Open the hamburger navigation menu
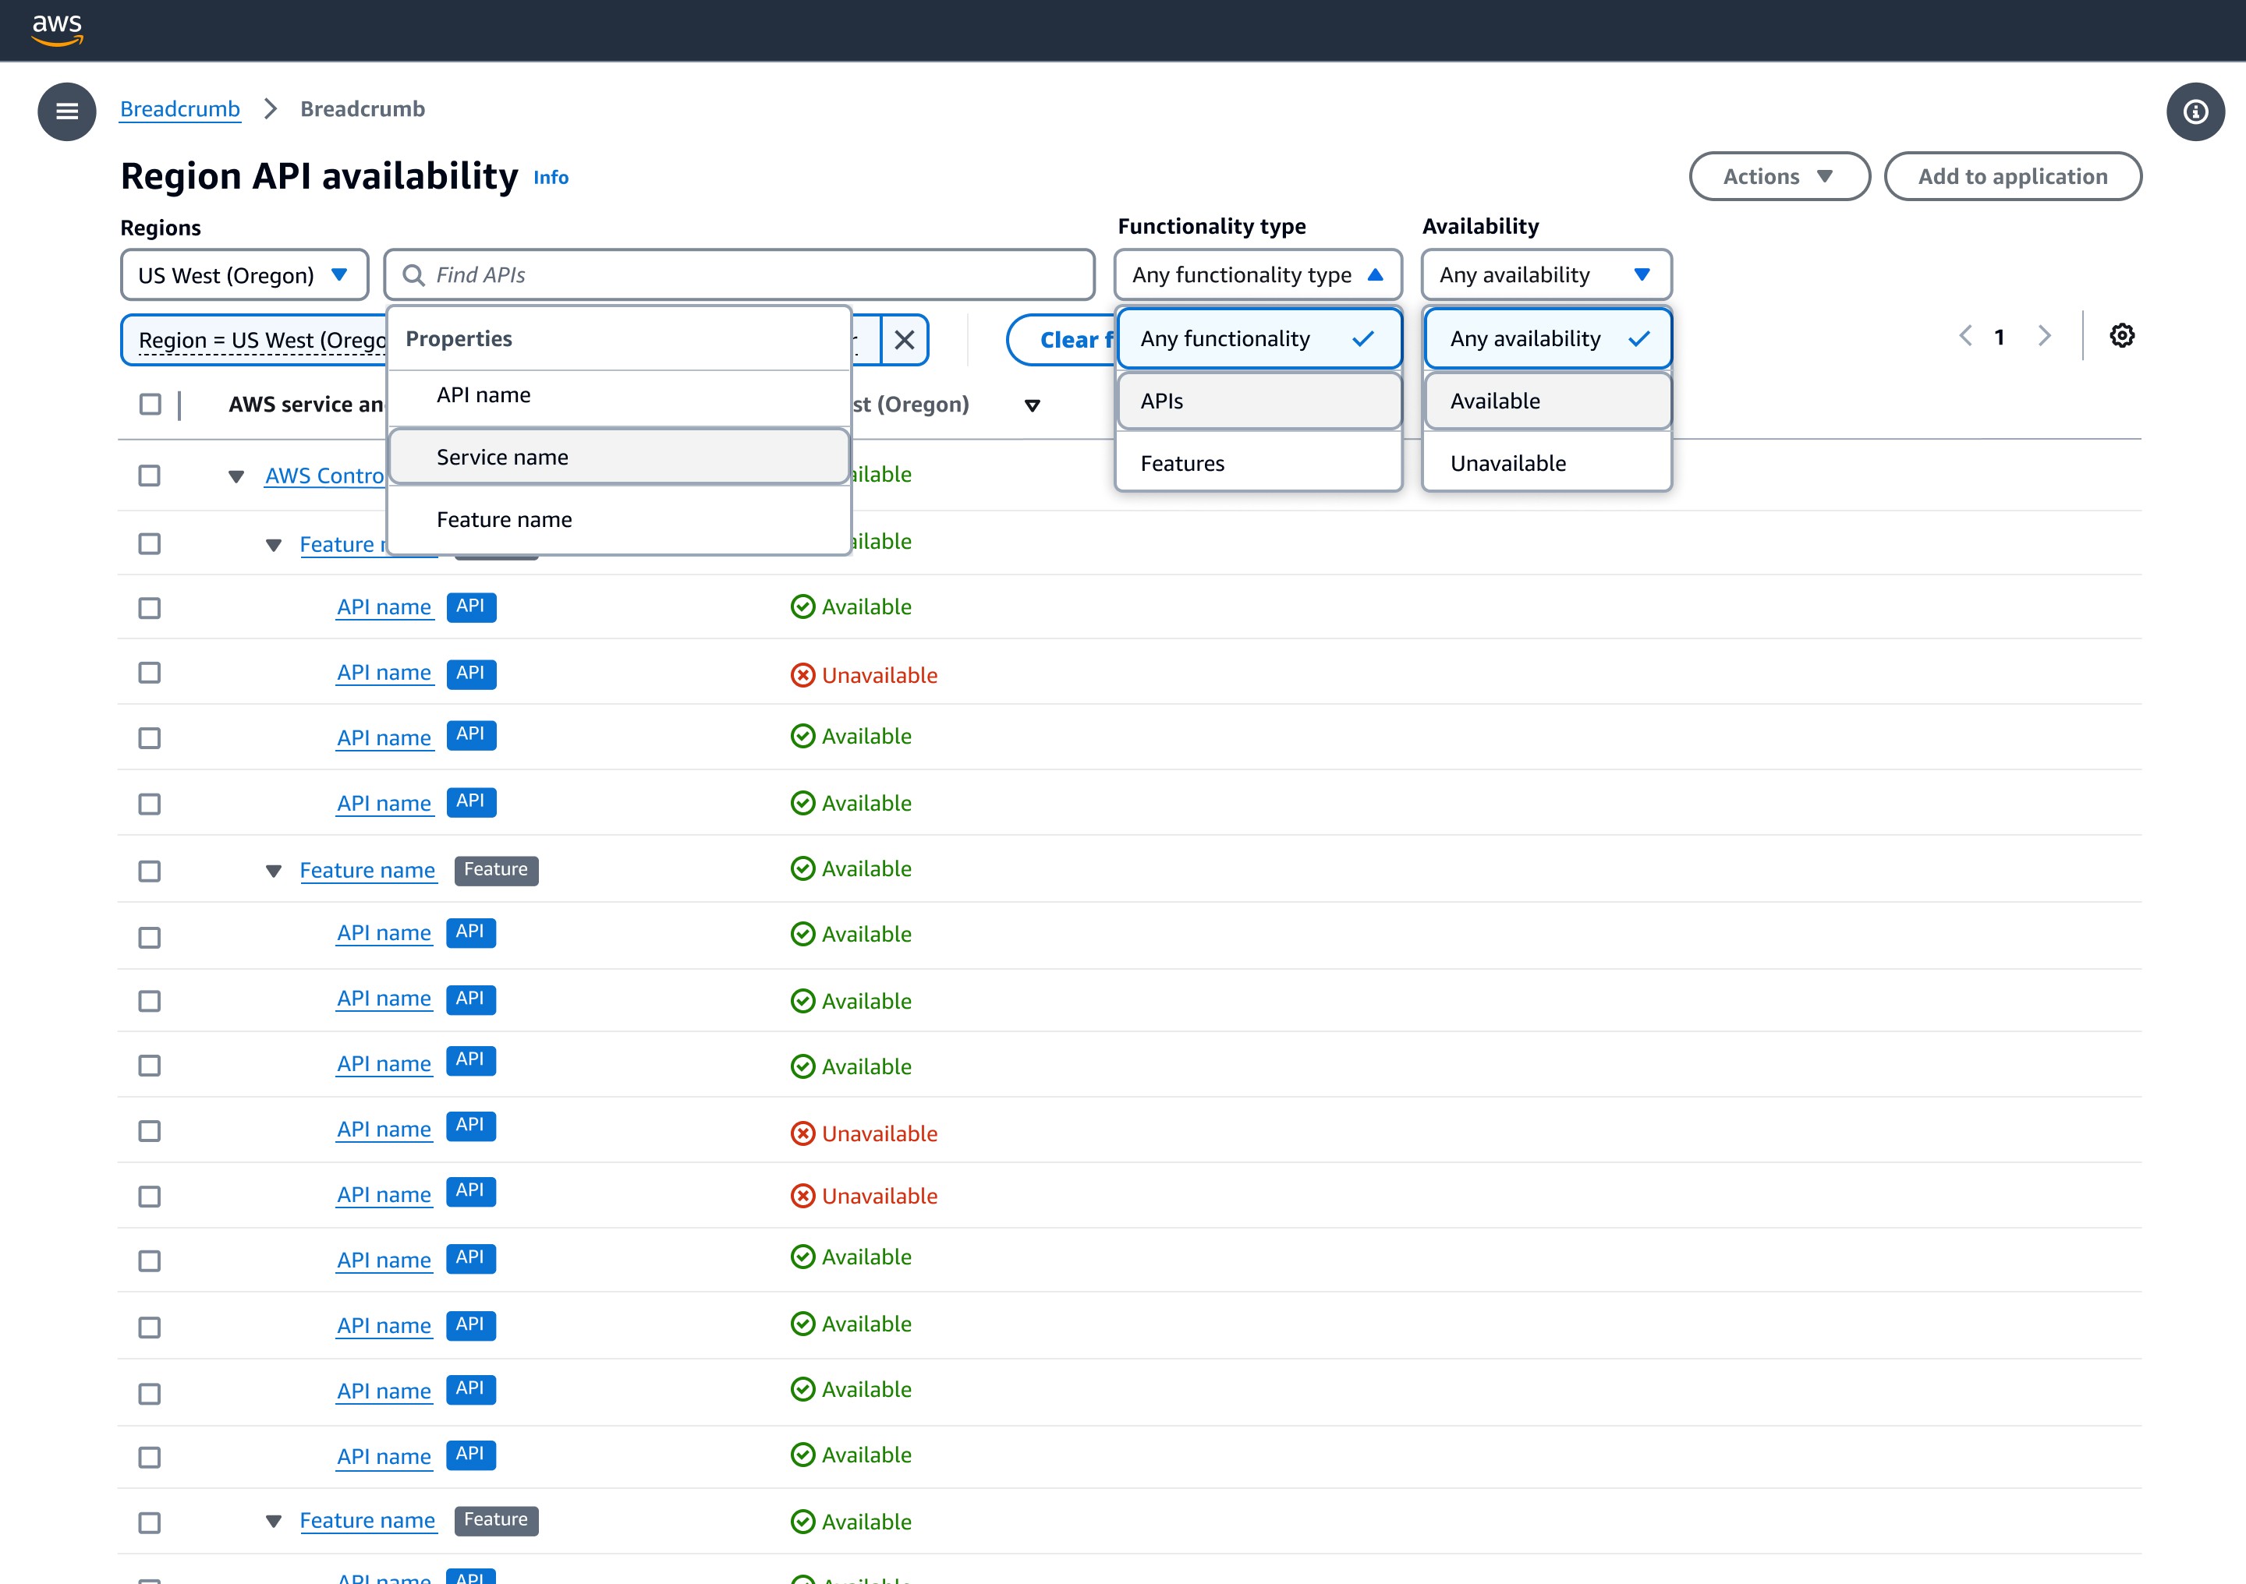Screen dimensions: 2246x1584 click(x=66, y=111)
